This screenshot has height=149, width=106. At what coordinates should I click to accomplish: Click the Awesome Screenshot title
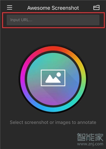53,8
